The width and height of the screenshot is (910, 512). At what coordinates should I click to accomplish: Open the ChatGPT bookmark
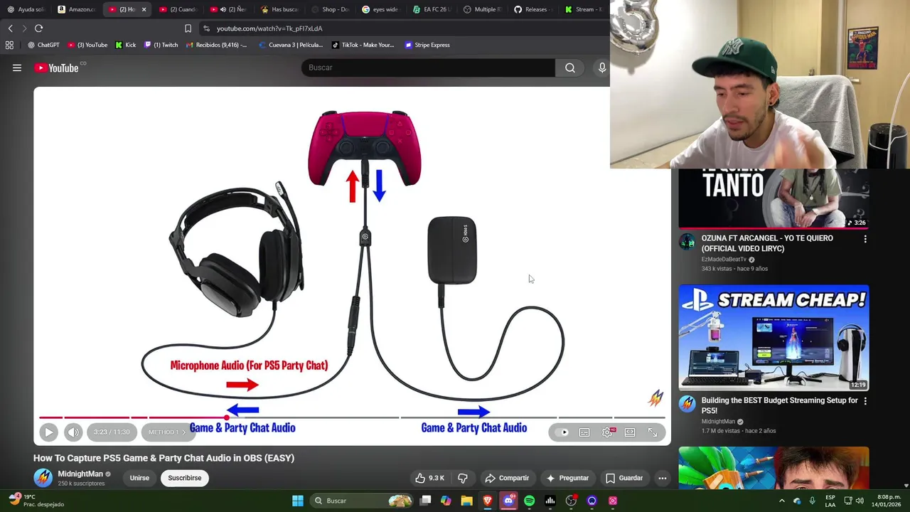[x=43, y=45]
